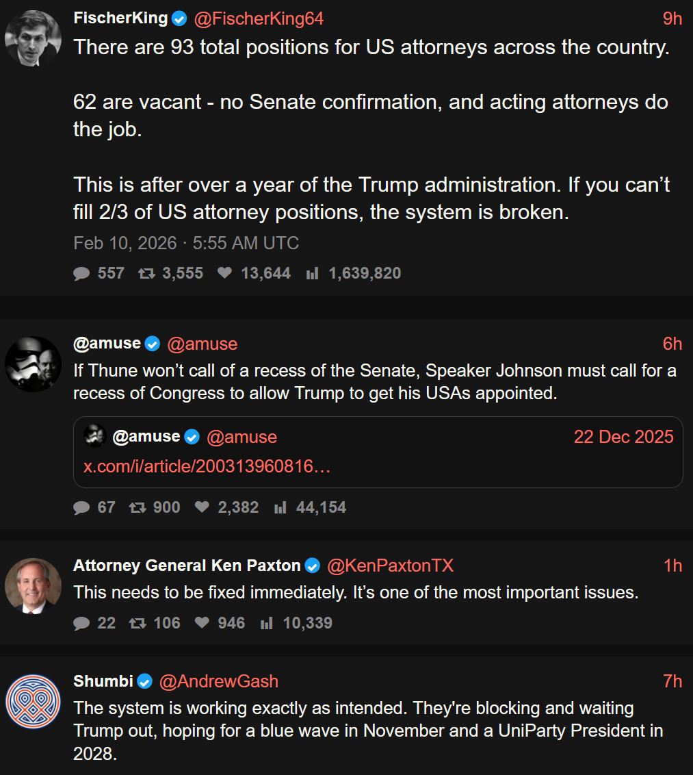The image size is (693, 775).
Task: Like the @amuse recess post
Action: pyautogui.click(x=202, y=507)
